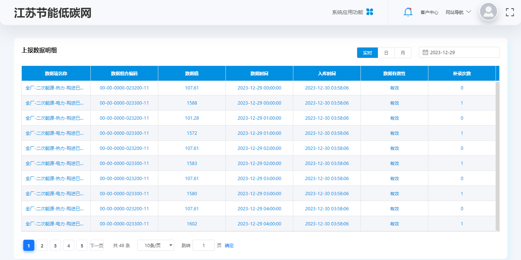
Task: Open the notification bell
Action: pos(408,12)
